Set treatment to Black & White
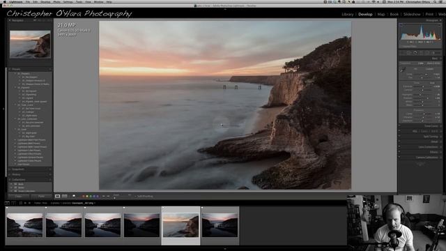Viewport: 446px width, 251px height. (433, 63)
